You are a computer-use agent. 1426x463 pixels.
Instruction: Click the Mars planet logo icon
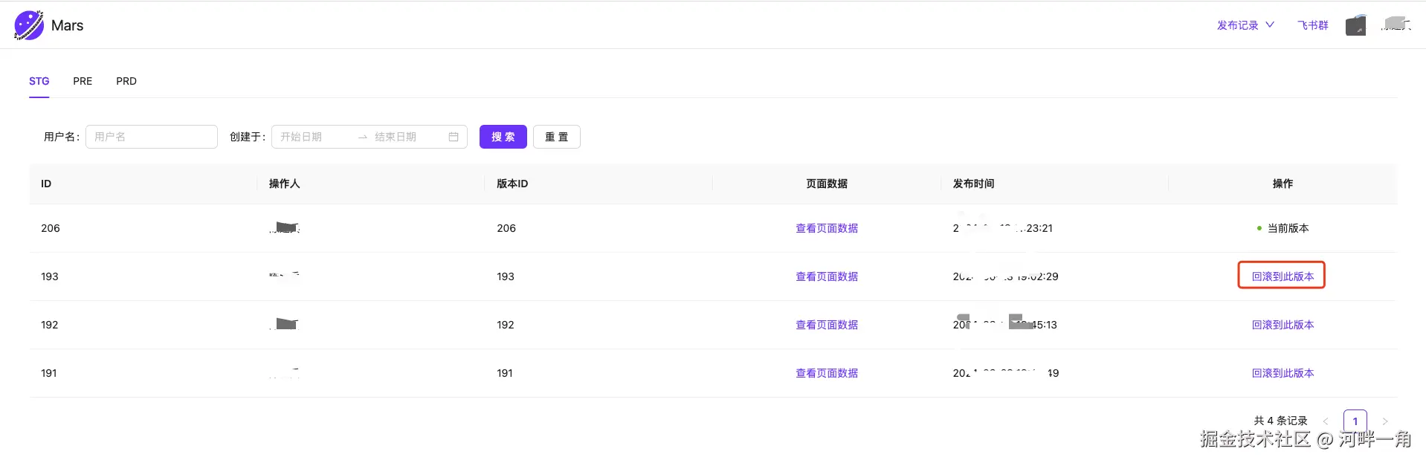coord(29,25)
